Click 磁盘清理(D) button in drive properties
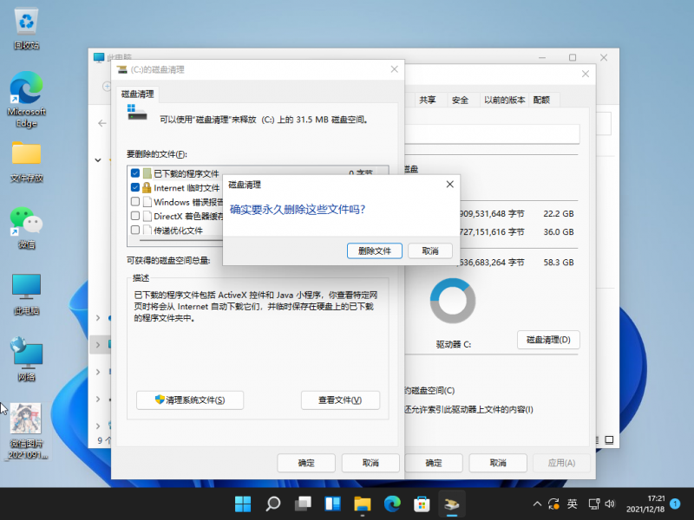The image size is (694, 520). click(548, 340)
